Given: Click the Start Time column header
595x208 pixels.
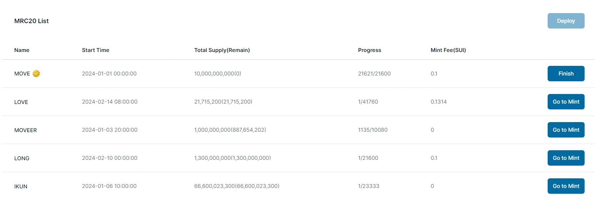Looking at the screenshot, I should pos(96,50).
